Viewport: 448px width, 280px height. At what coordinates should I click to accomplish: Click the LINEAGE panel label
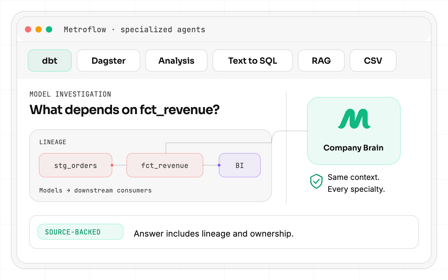(x=53, y=142)
